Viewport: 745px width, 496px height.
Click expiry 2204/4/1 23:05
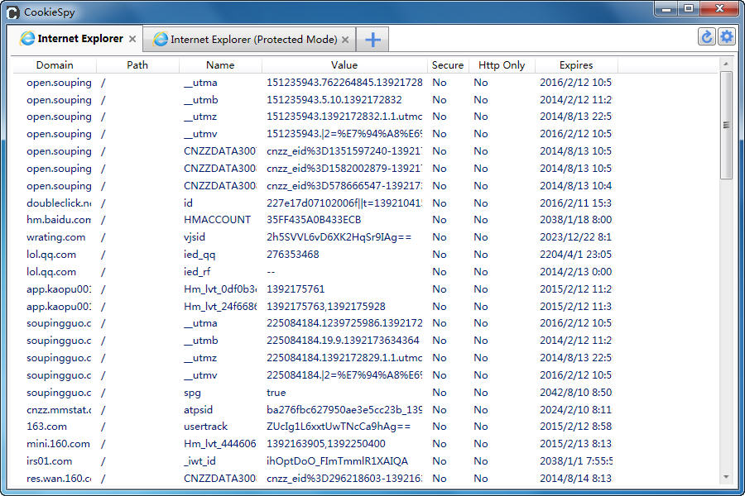(575, 255)
